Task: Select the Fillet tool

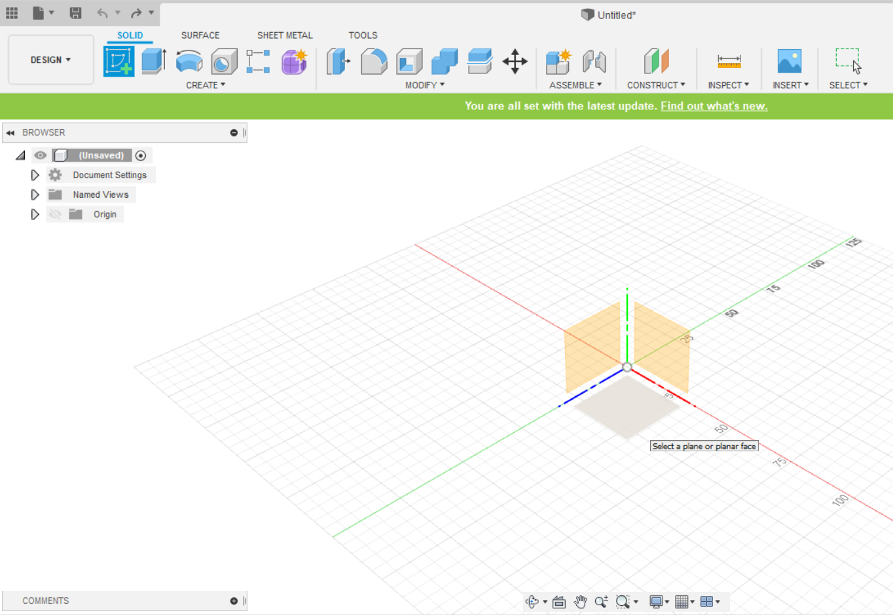Action: [374, 62]
